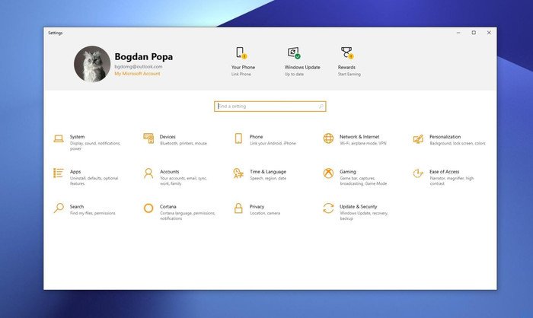Click the Search magnifier category icon
Screen dimensions: 533x318
click(59, 208)
